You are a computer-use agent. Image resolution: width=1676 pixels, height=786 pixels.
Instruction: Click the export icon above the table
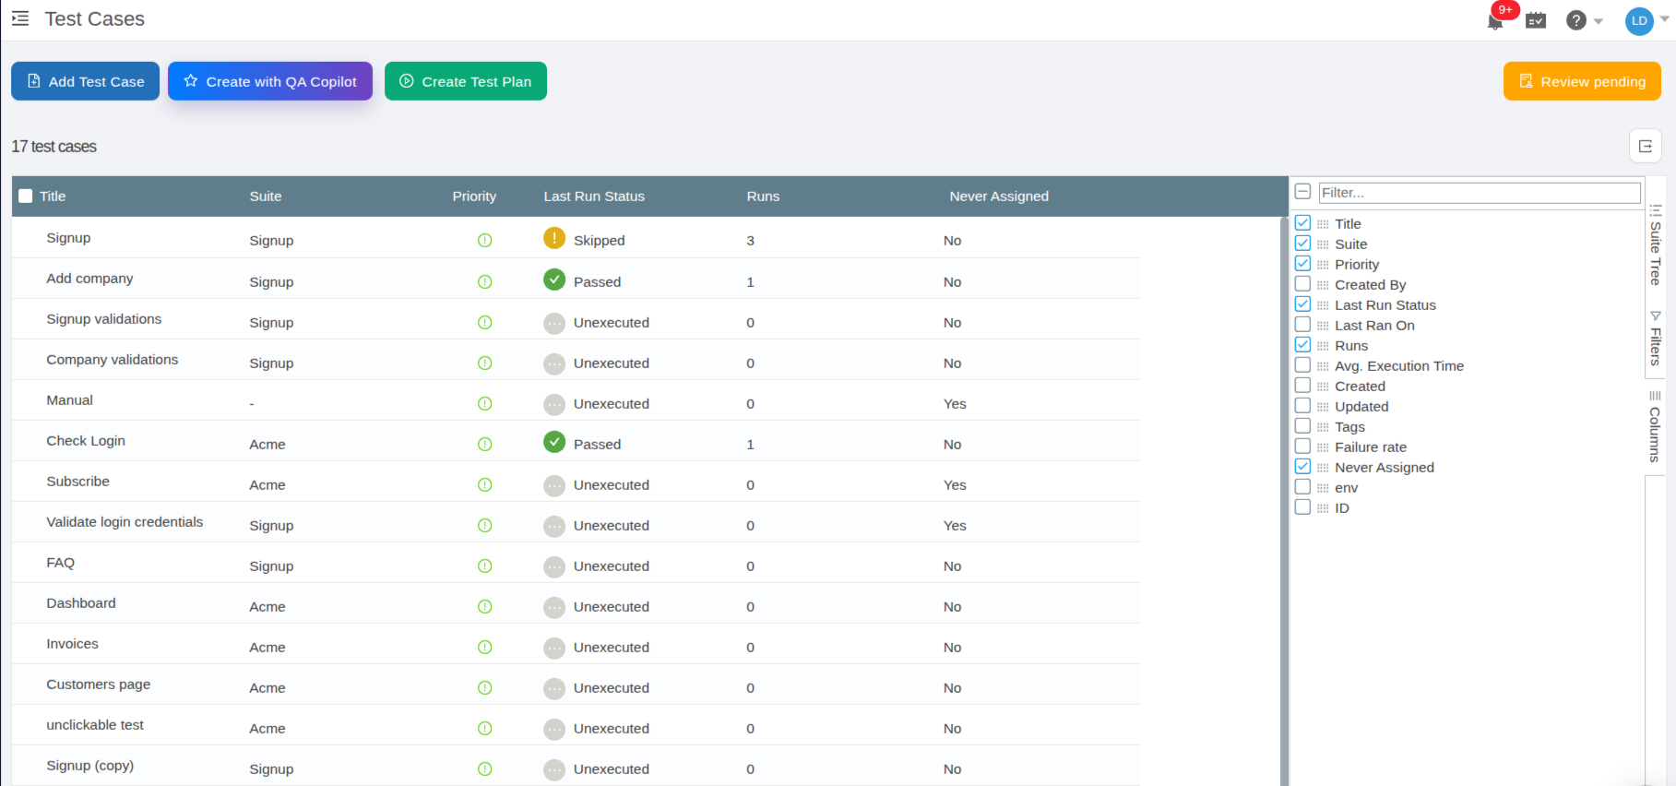[x=1646, y=146]
